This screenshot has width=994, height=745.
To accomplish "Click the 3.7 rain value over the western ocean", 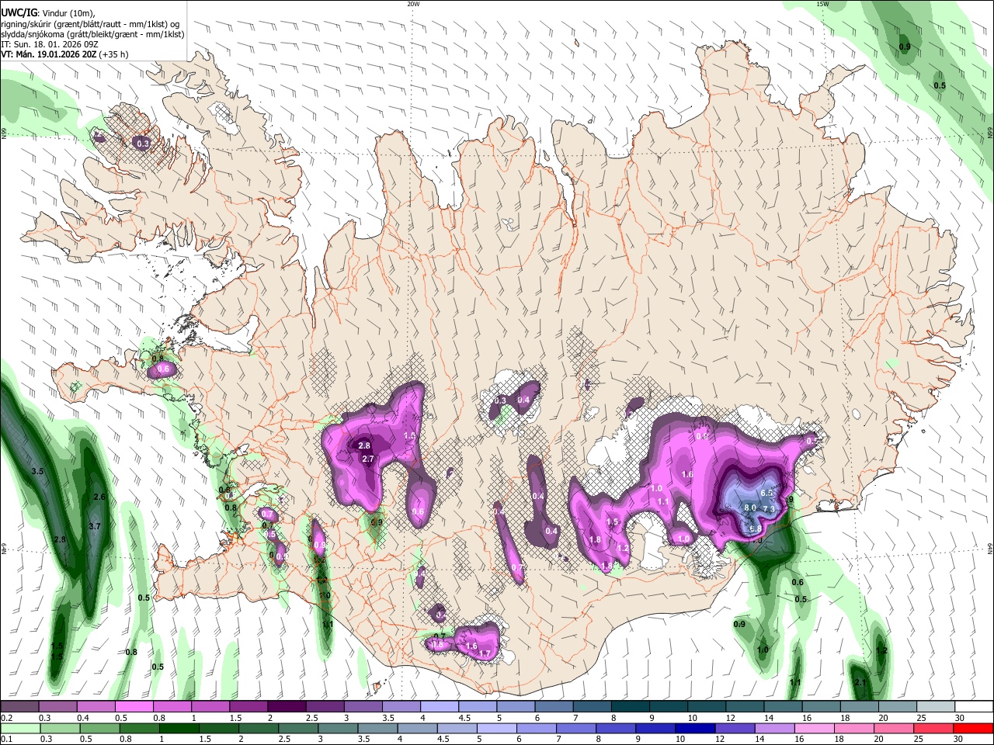I will (x=95, y=526).
